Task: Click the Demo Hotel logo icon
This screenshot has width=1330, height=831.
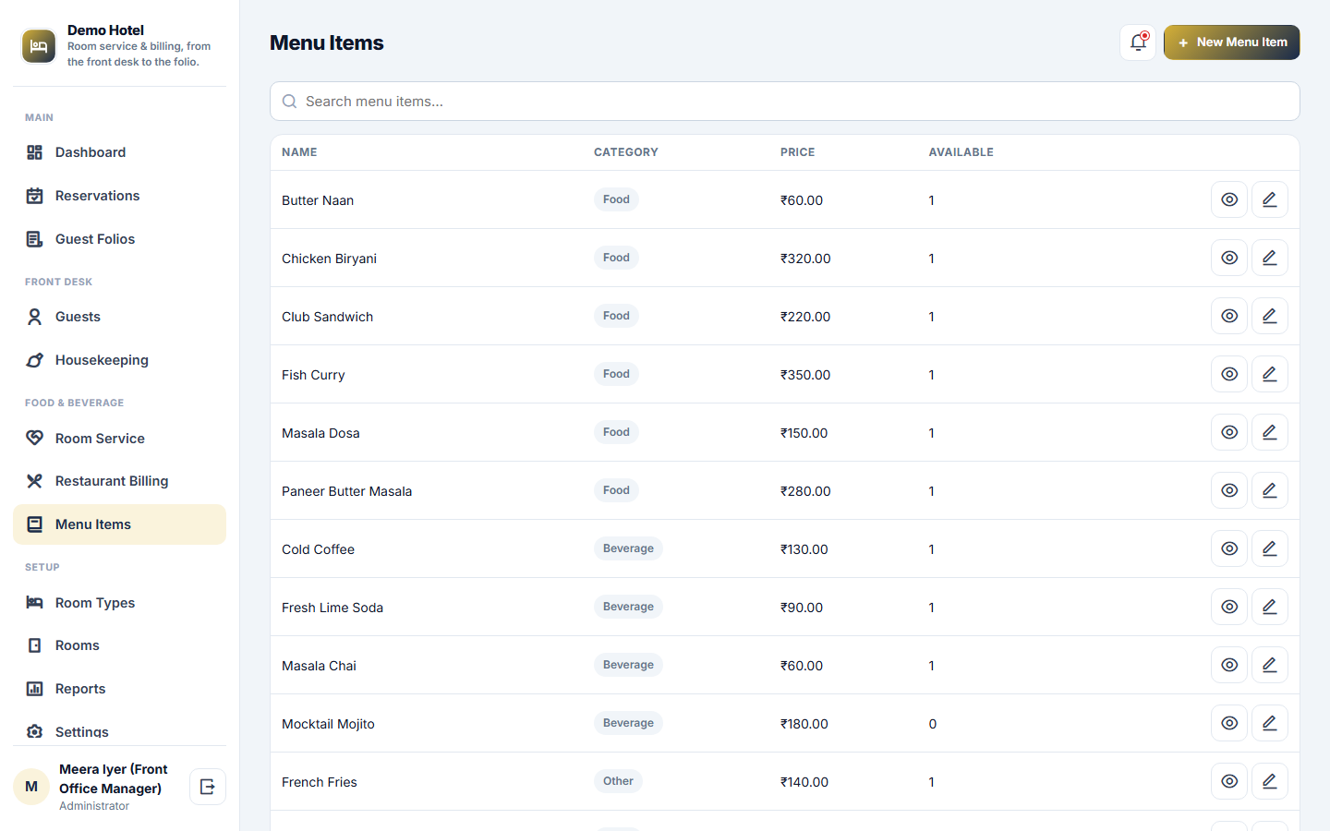Action: [x=39, y=46]
